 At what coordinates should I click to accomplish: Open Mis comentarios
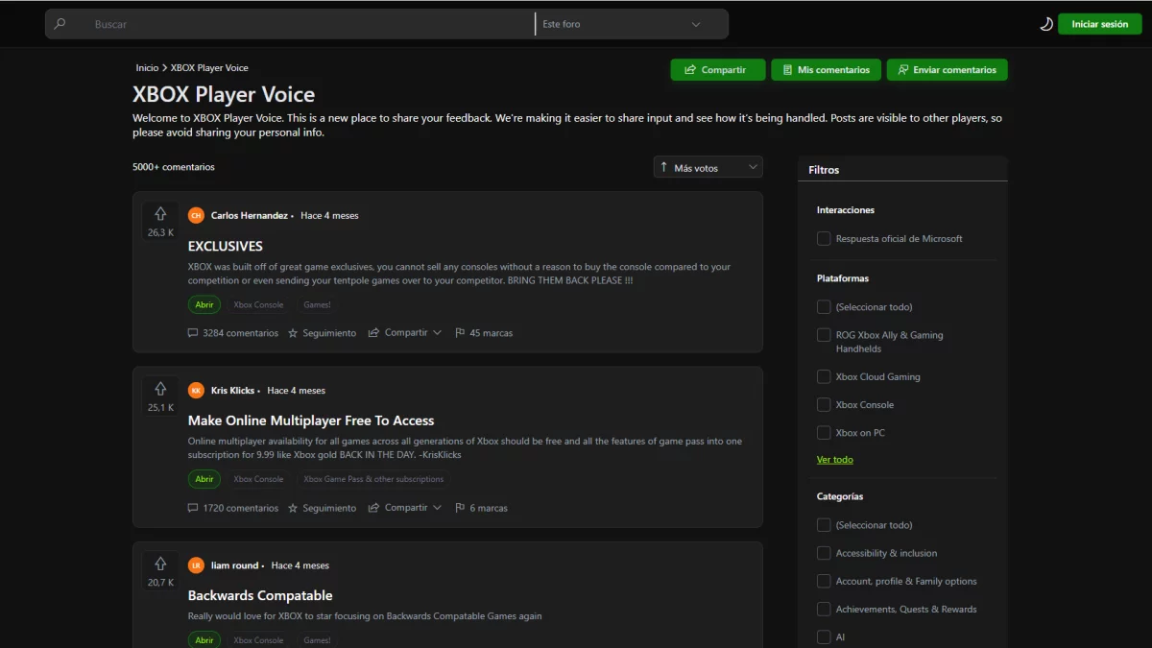pyautogui.click(x=827, y=70)
